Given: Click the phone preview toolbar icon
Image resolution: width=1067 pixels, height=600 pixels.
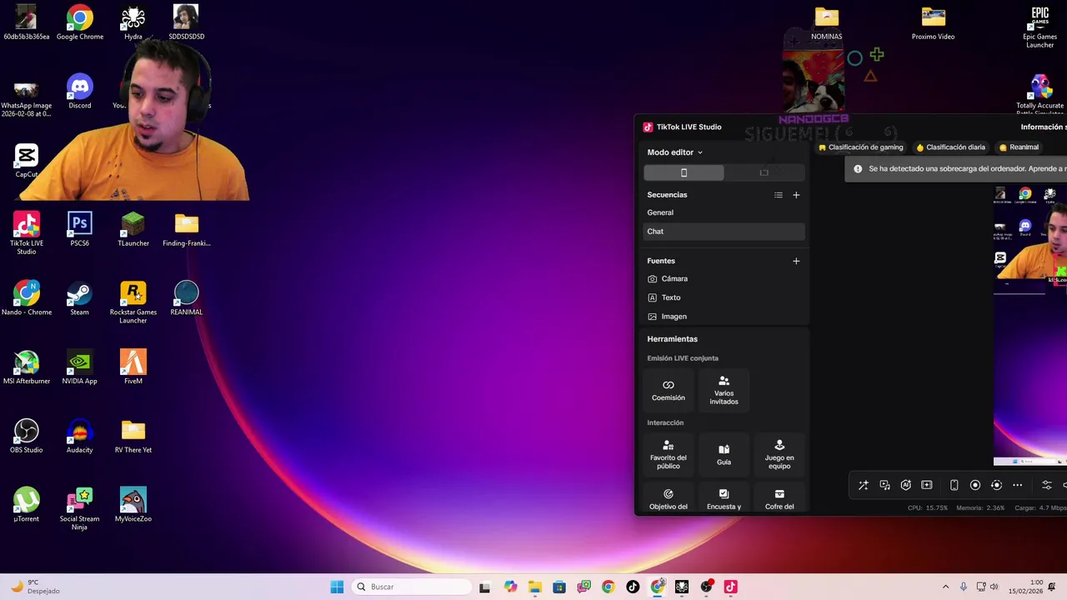Looking at the screenshot, I should 954,485.
